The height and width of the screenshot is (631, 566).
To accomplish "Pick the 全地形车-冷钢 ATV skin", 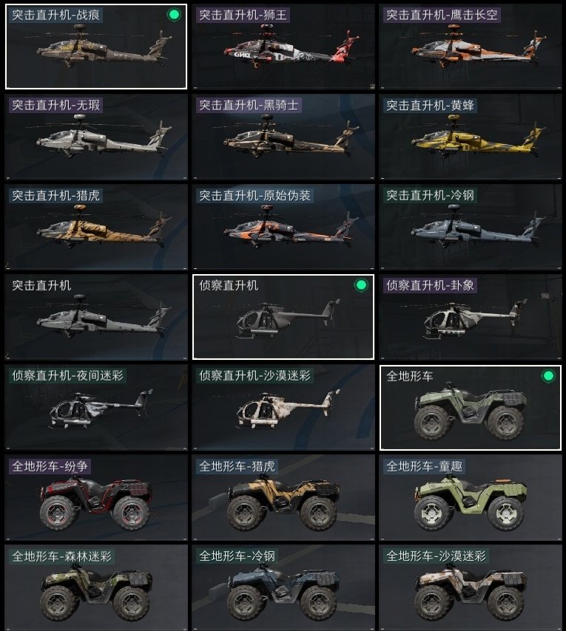I will click(283, 587).
